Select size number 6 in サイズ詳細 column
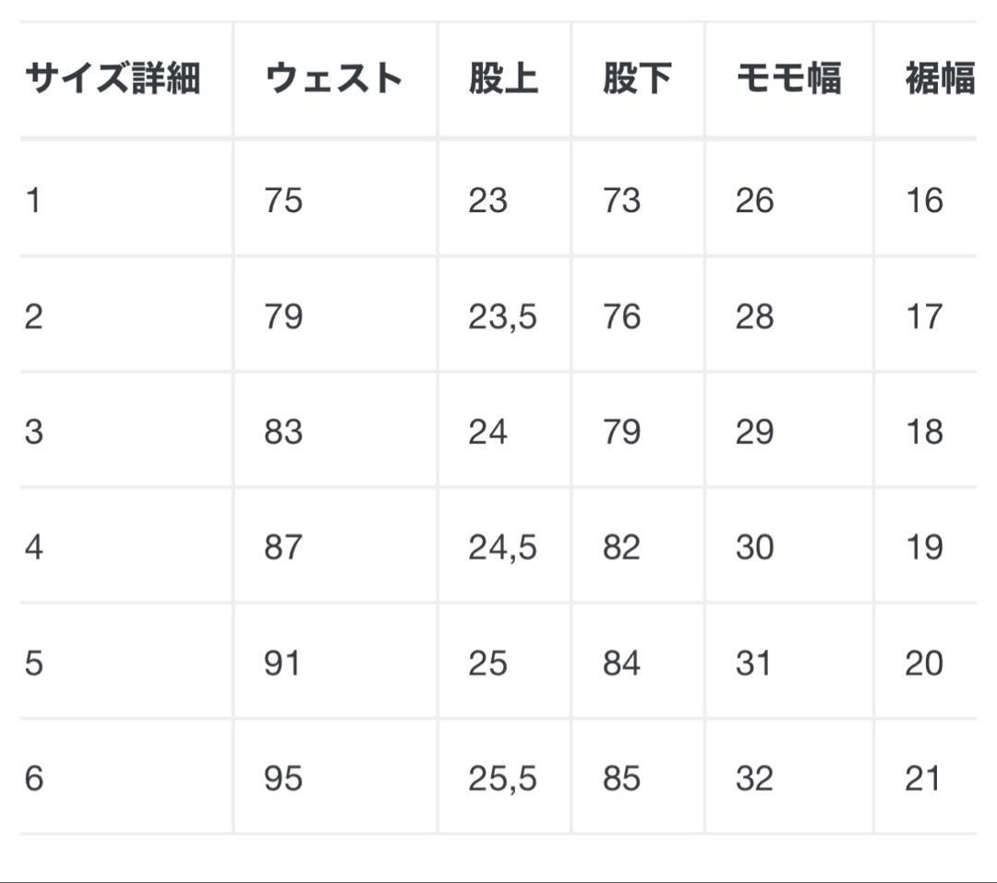997x883 pixels. pyautogui.click(x=34, y=779)
